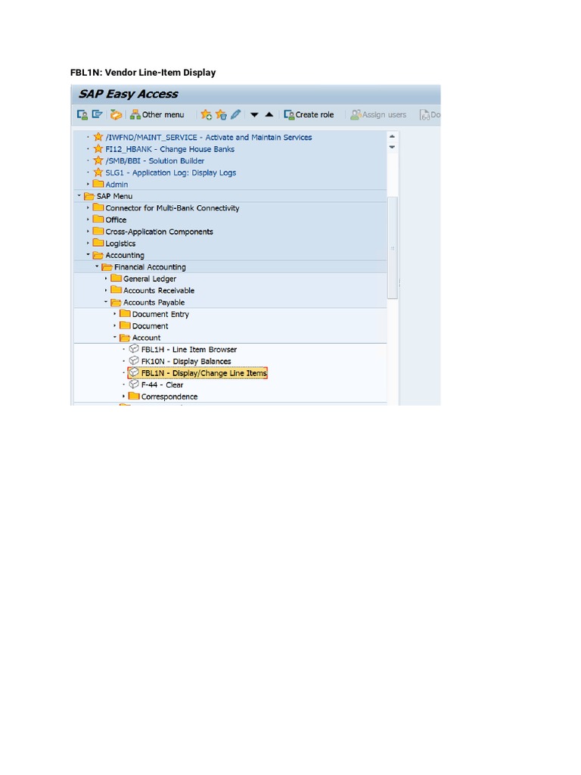
Task: Click Delete favorites star-trash icon
Action: coord(221,115)
